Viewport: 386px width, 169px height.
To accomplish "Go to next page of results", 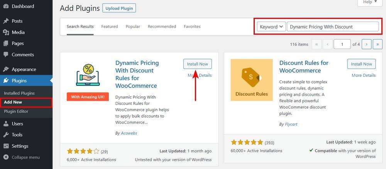I will [x=366, y=44].
